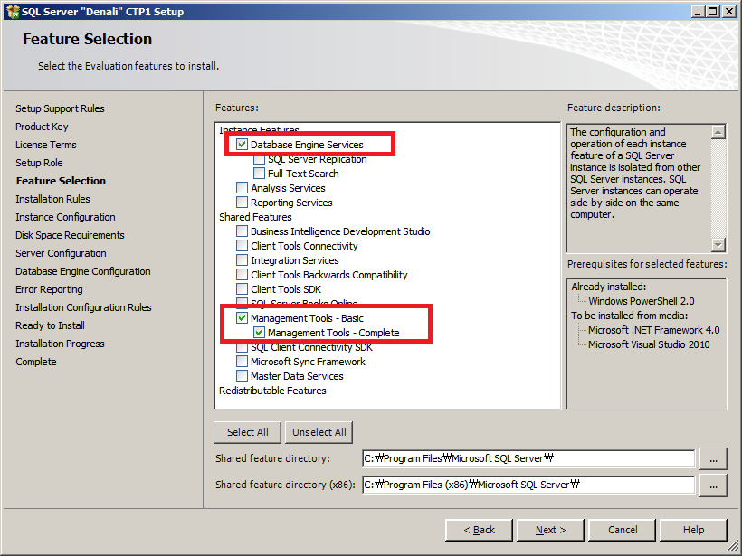Click Microsoft Visual Studio 2010 prerequisite
The image size is (742, 556).
(649, 344)
